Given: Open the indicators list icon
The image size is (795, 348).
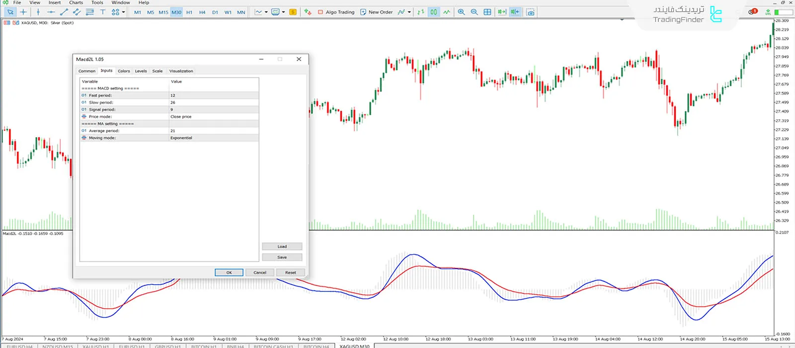Looking at the screenshot, I should (x=401, y=12).
